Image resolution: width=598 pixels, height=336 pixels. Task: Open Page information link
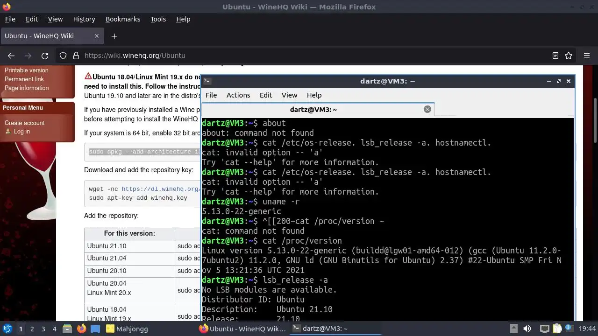pyautogui.click(x=27, y=88)
